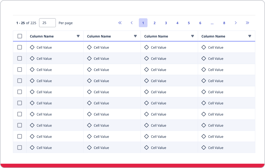
Task: Click Cell Value text in row five, first column
Action: click(x=44, y=92)
